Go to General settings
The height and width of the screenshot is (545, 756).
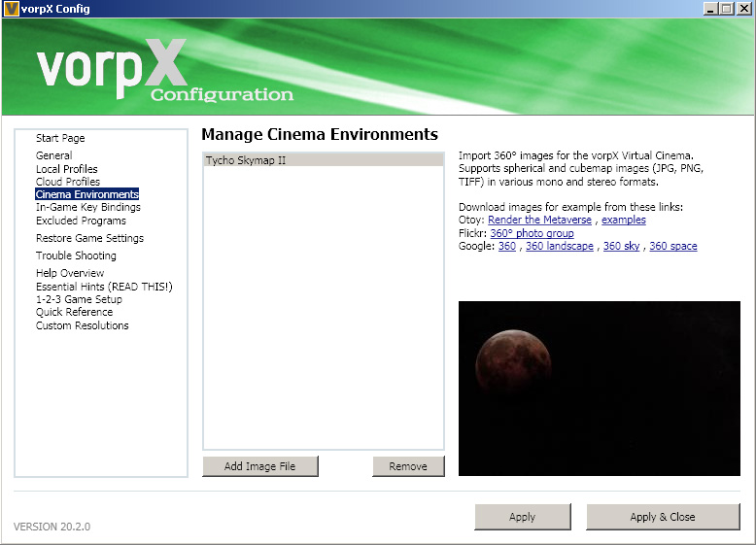tap(54, 155)
